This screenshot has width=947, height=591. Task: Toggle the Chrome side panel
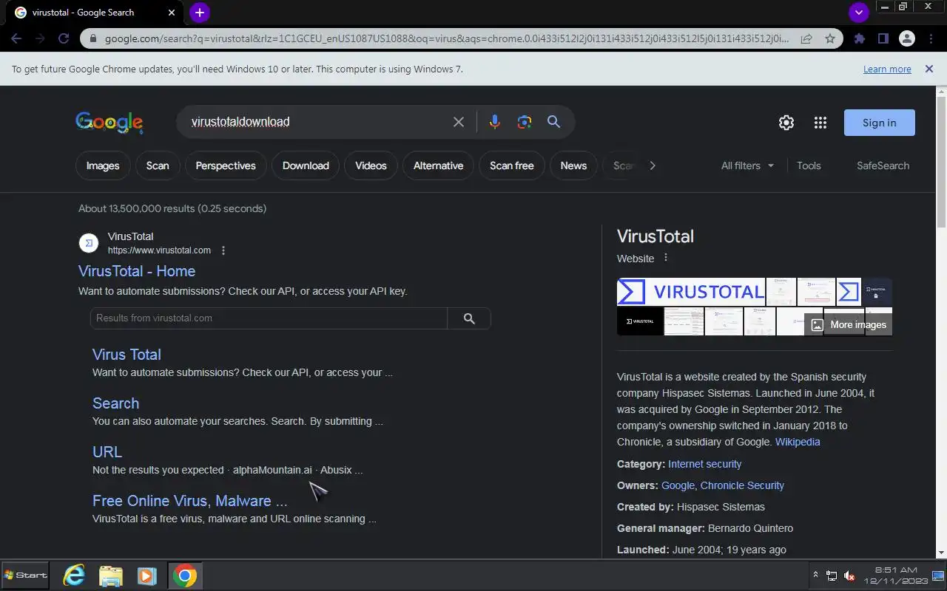pyautogui.click(x=883, y=38)
